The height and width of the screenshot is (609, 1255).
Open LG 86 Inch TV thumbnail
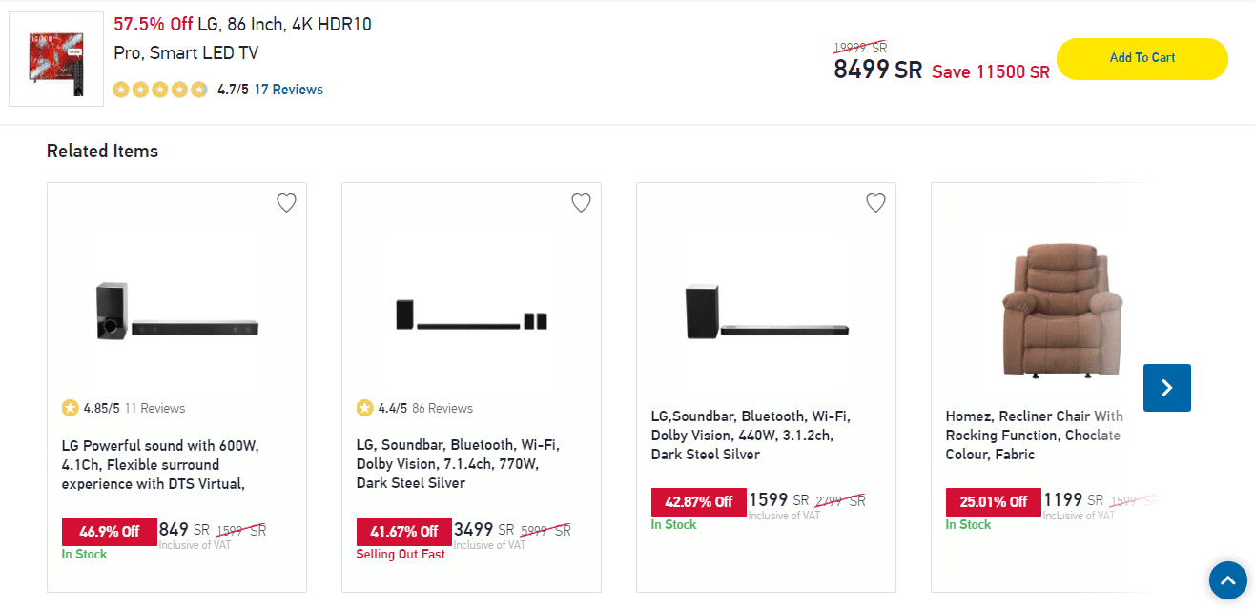pyautogui.click(x=56, y=59)
